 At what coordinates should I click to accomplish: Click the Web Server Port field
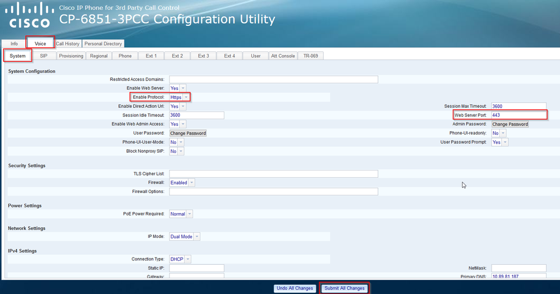pos(518,115)
